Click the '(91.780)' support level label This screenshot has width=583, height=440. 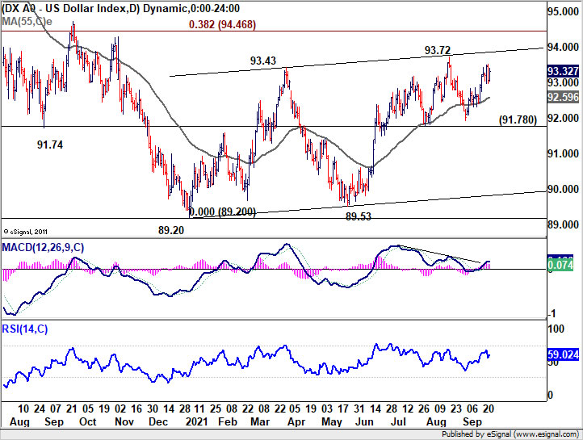pyautogui.click(x=518, y=119)
